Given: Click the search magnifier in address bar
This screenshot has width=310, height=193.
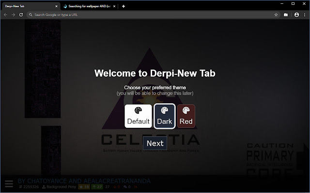Looking at the screenshot, I should [x=31, y=15].
